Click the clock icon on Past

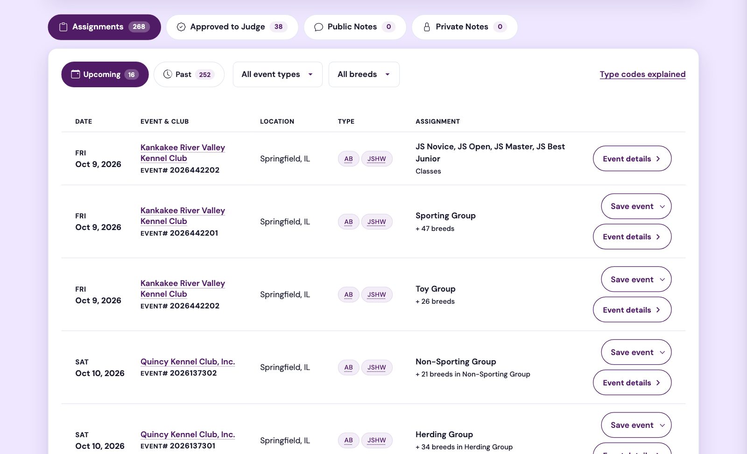pos(168,74)
